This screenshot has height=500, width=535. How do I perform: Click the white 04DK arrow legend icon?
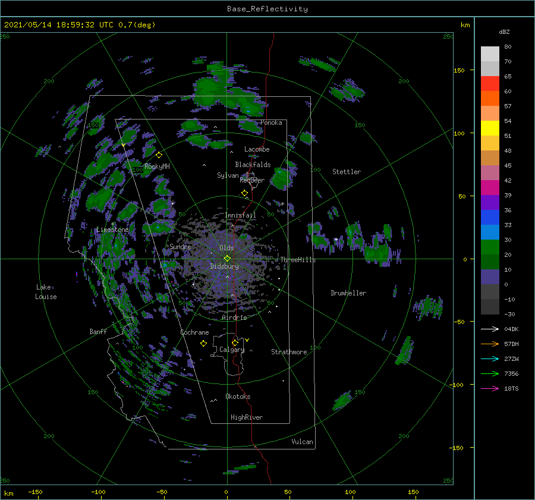490,329
